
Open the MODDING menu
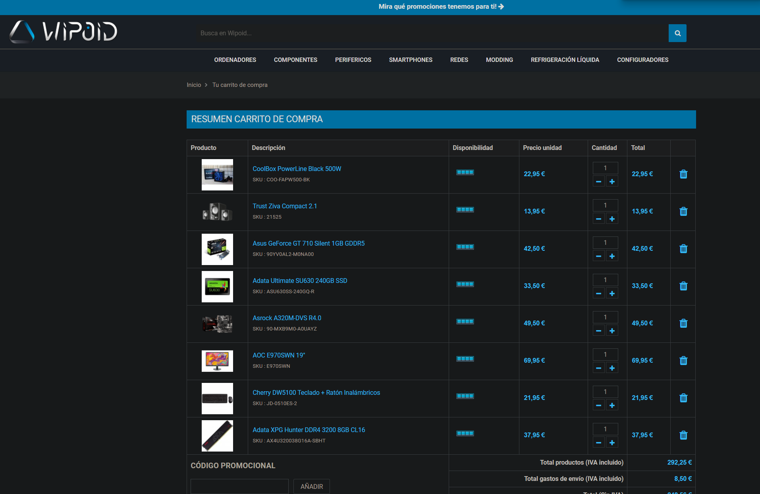(500, 60)
